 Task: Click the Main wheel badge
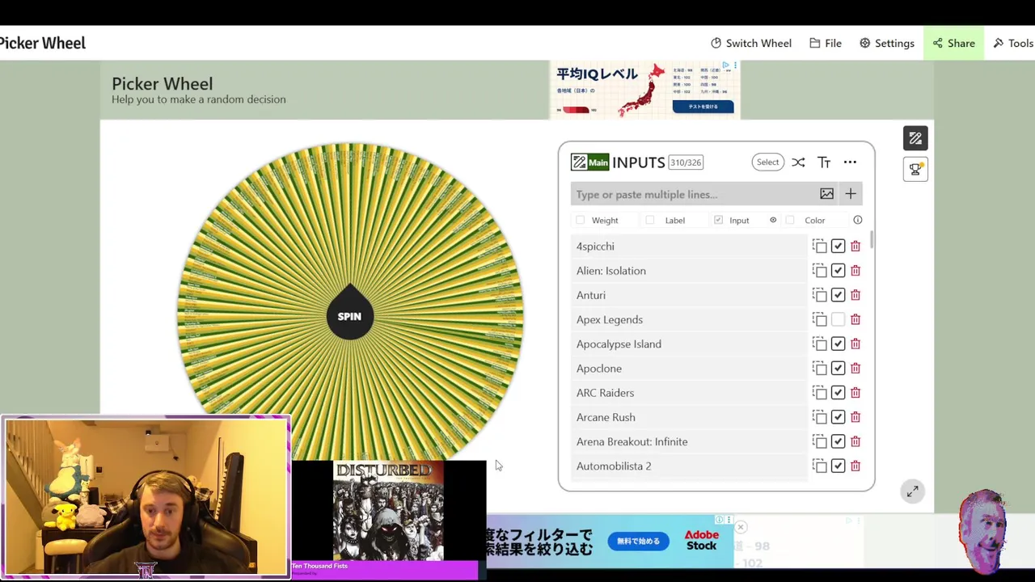[x=590, y=162]
